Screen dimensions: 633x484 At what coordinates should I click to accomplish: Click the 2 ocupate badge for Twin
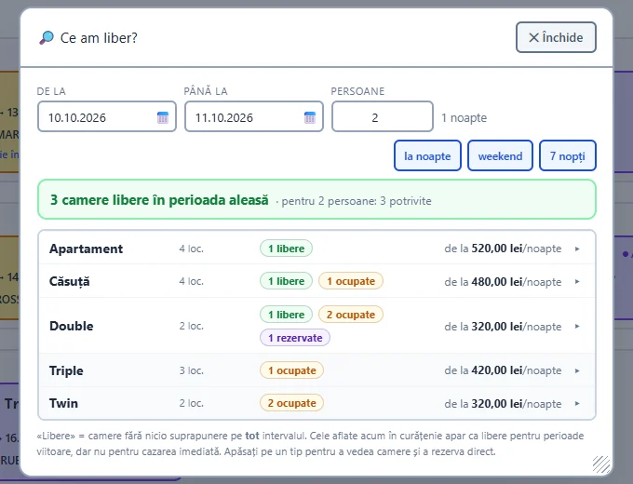[292, 403]
